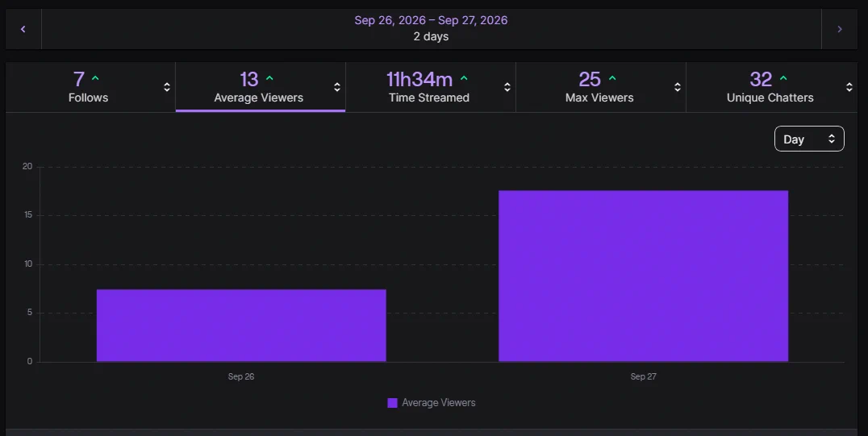
Task: Click the green up-trend arrow beside 11h34m
Action: click(x=464, y=78)
